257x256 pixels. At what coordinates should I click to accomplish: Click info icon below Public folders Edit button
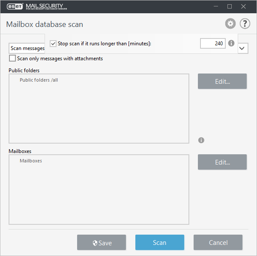click(201, 140)
